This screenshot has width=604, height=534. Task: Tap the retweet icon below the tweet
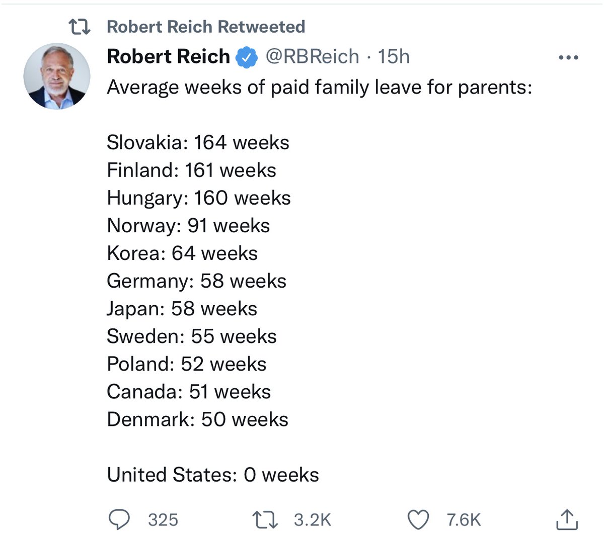[265, 519]
